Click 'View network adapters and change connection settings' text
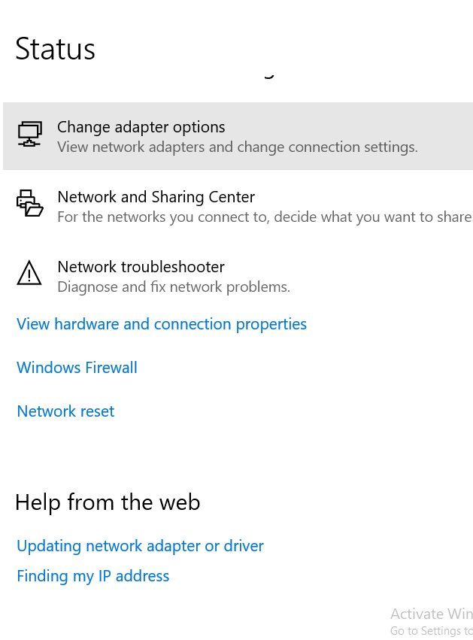This screenshot has width=473, height=640. 238,147
